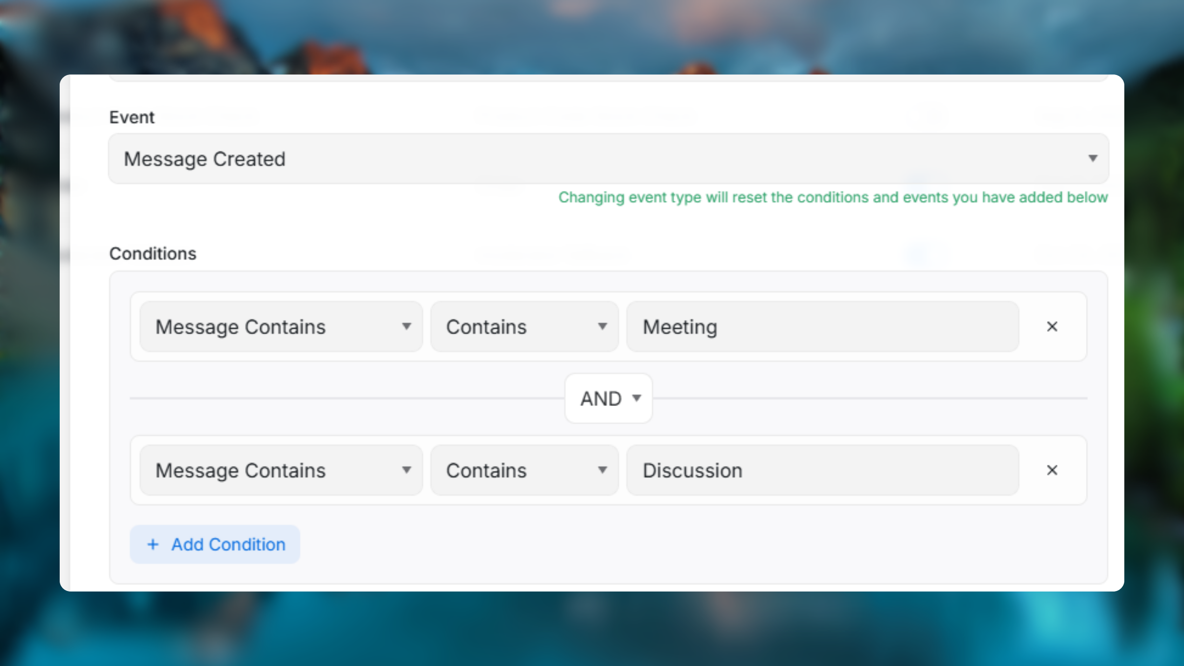Click arrow of Meeting row's Contains operator
The height and width of the screenshot is (666, 1184).
[602, 326]
